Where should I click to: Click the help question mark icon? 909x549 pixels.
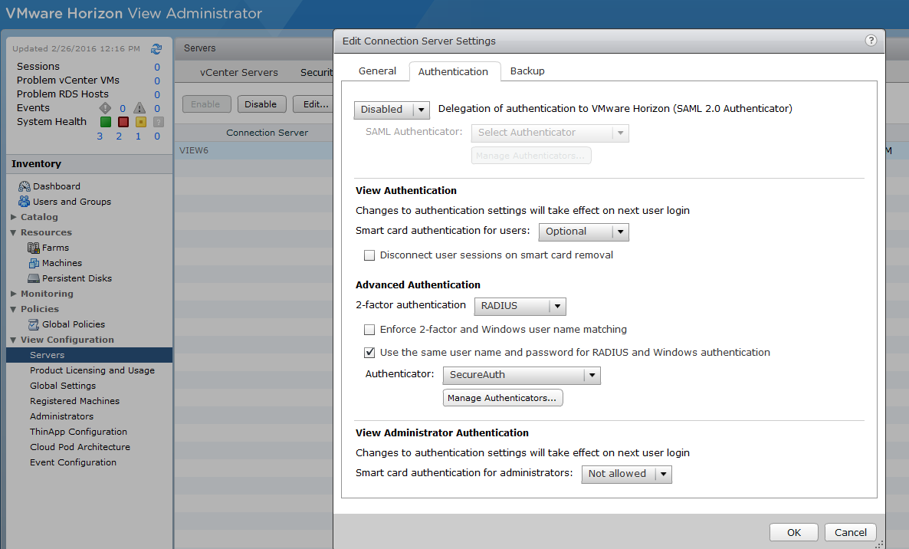tap(871, 41)
